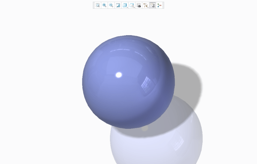Toggle the Spin Center icon
This screenshot has width=257, height=164.
(160, 5)
